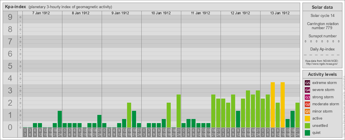Image resolution: width=345 pixels, height=140 pixels.
Task: Click the G1 minor storm badge
Action: (x=307, y=111)
